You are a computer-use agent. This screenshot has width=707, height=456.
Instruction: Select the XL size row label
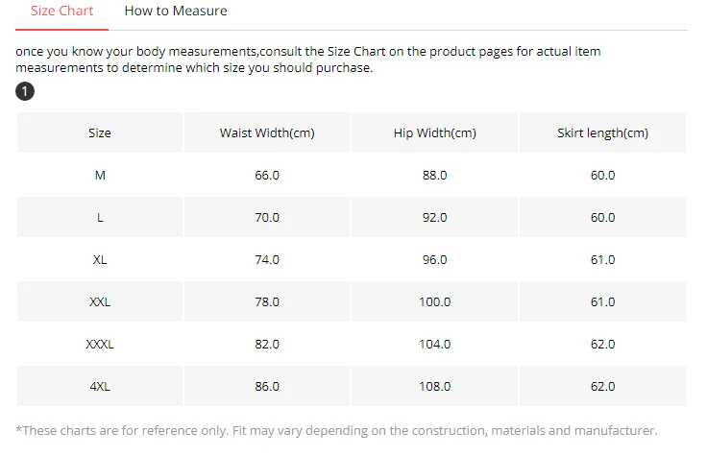click(x=100, y=260)
